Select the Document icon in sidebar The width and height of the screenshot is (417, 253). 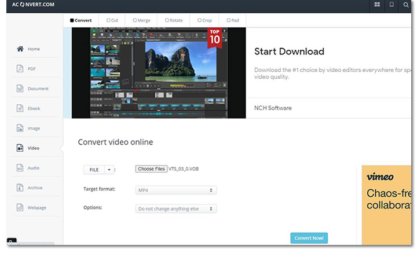pyautogui.click(x=20, y=89)
